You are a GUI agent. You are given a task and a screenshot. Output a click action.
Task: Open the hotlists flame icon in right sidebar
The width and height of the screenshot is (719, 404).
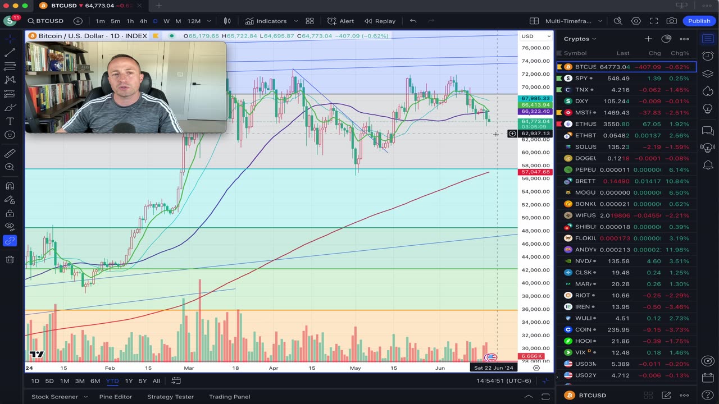pos(708,91)
